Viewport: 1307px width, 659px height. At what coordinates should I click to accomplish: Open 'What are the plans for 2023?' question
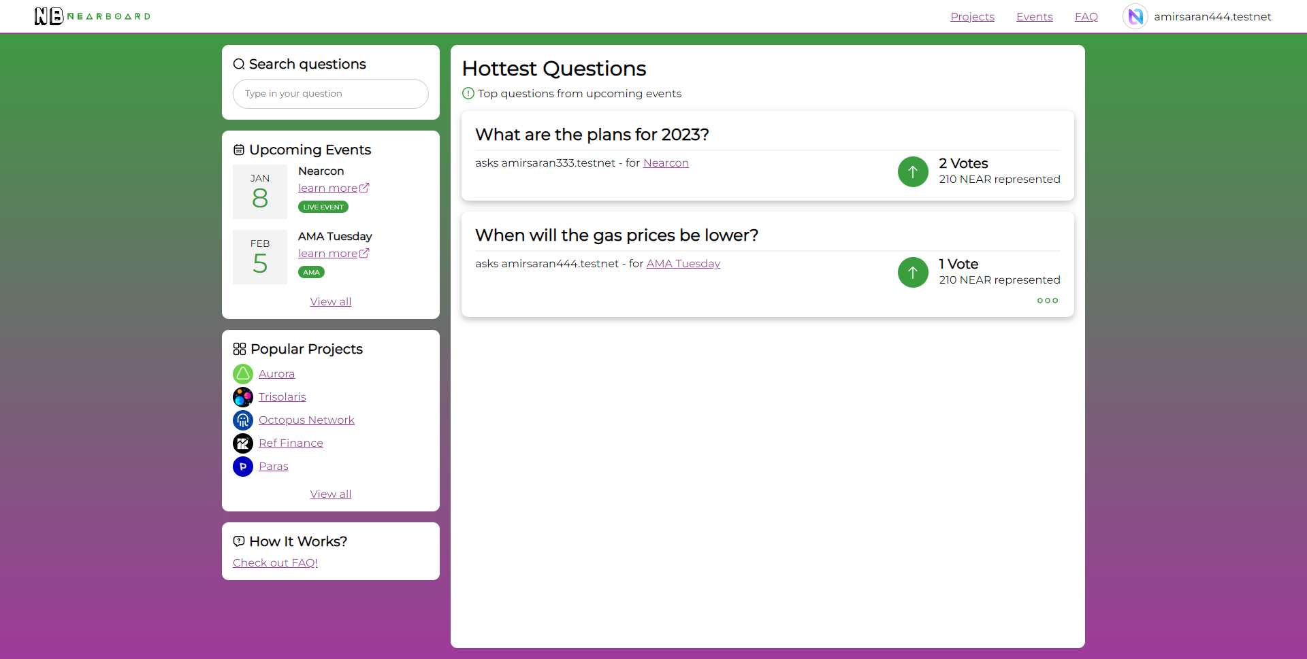592,135
